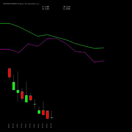
Task: Click the low value L: 0.60
Action: pos(67,9)
